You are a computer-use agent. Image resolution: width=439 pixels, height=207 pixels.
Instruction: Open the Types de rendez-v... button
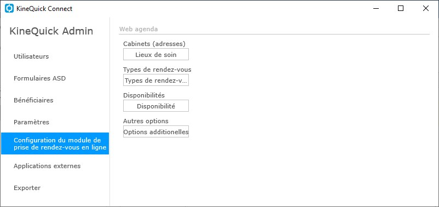point(156,80)
